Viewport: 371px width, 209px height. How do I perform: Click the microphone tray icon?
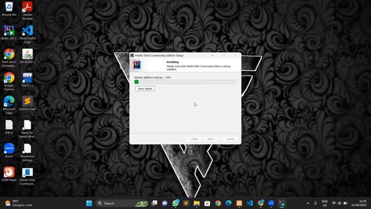click(315, 203)
